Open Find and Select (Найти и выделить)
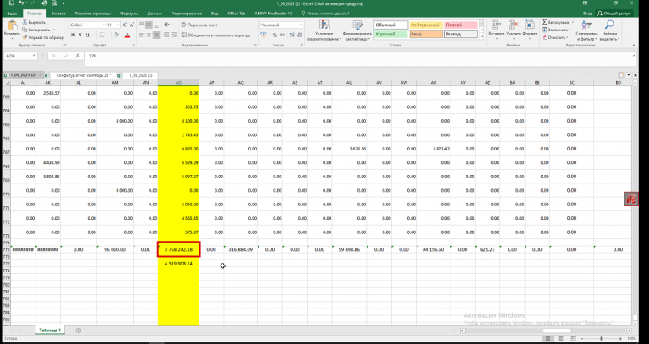 [x=608, y=30]
